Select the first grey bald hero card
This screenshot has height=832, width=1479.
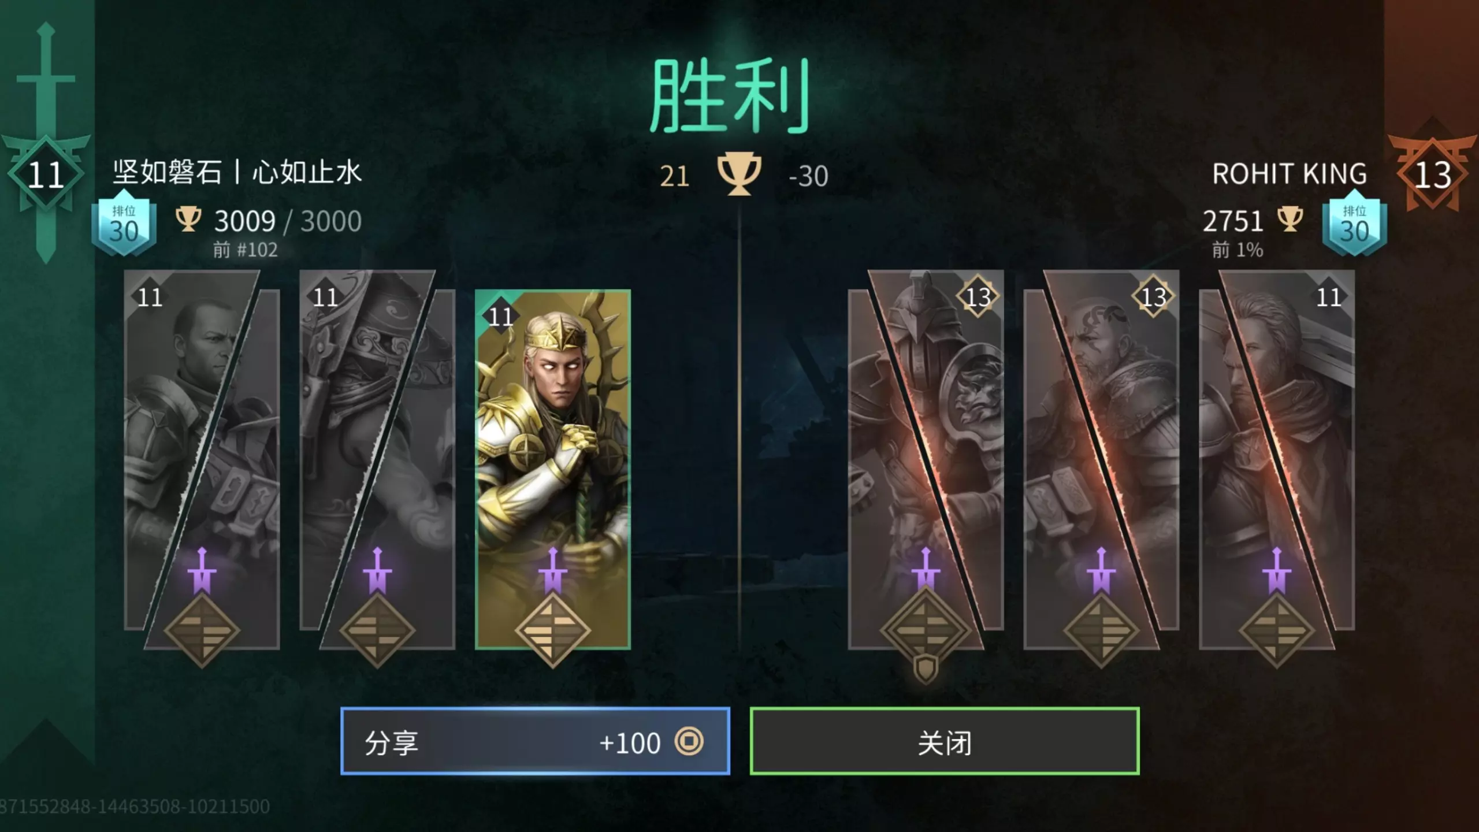(202, 459)
